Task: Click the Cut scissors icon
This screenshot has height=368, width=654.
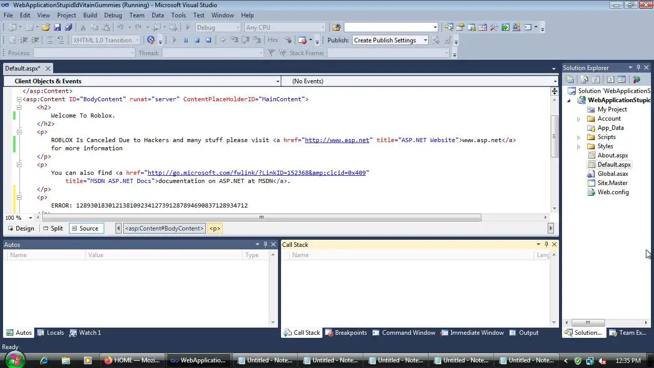Action: 83,27
